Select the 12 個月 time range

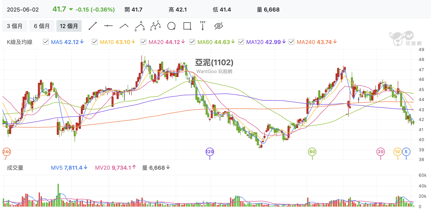(69, 26)
